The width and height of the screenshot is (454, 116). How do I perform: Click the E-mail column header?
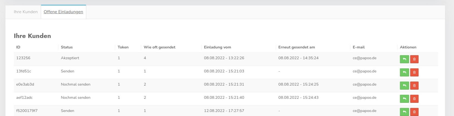pos(359,47)
